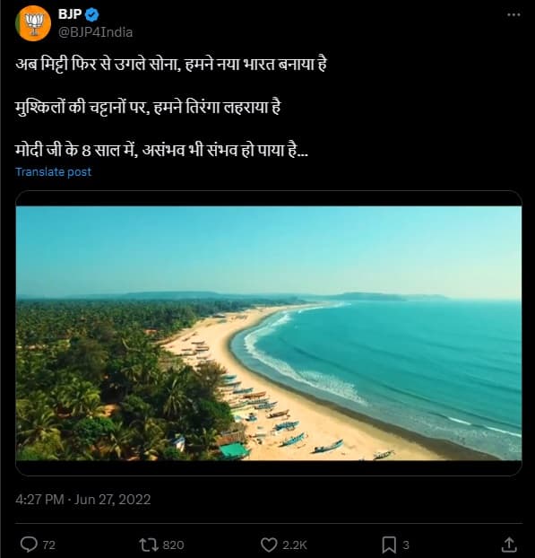Image resolution: width=535 pixels, height=558 pixels.
Task: Click the 72 replies count
Action: (x=49, y=545)
